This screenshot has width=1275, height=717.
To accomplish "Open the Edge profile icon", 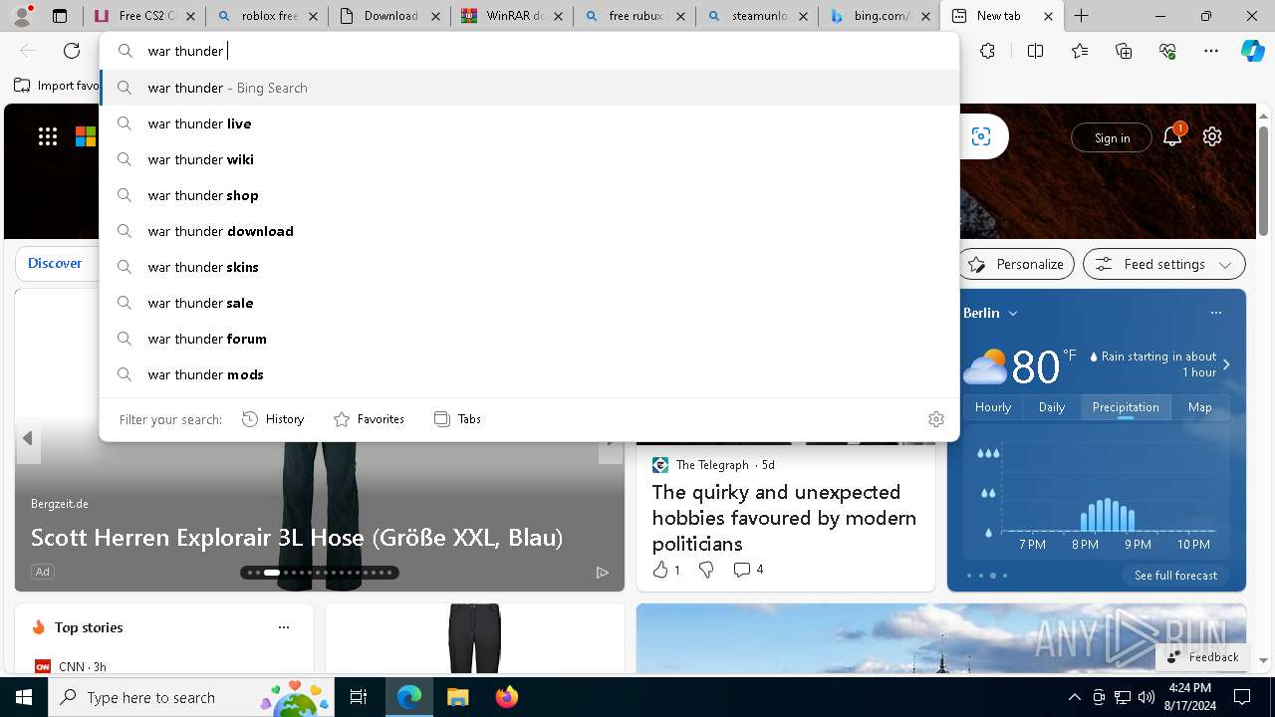I will pyautogui.click(x=22, y=16).
